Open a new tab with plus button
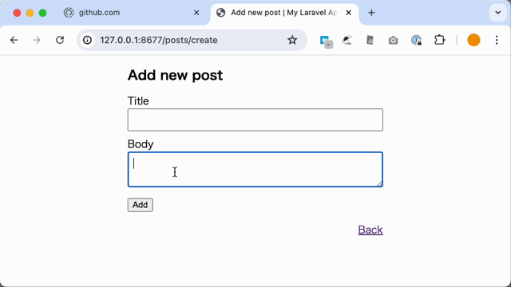This screenshot has width=511, height=287. [371, 13]
